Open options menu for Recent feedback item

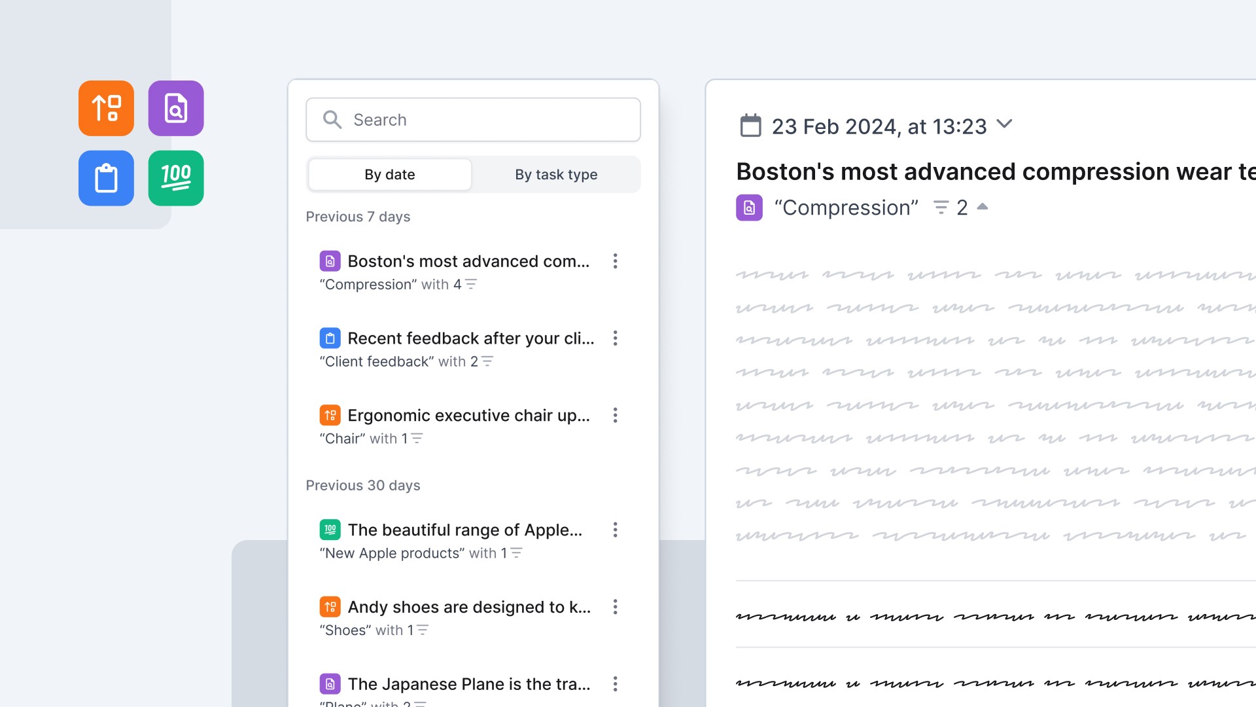[x=615, y=338]
